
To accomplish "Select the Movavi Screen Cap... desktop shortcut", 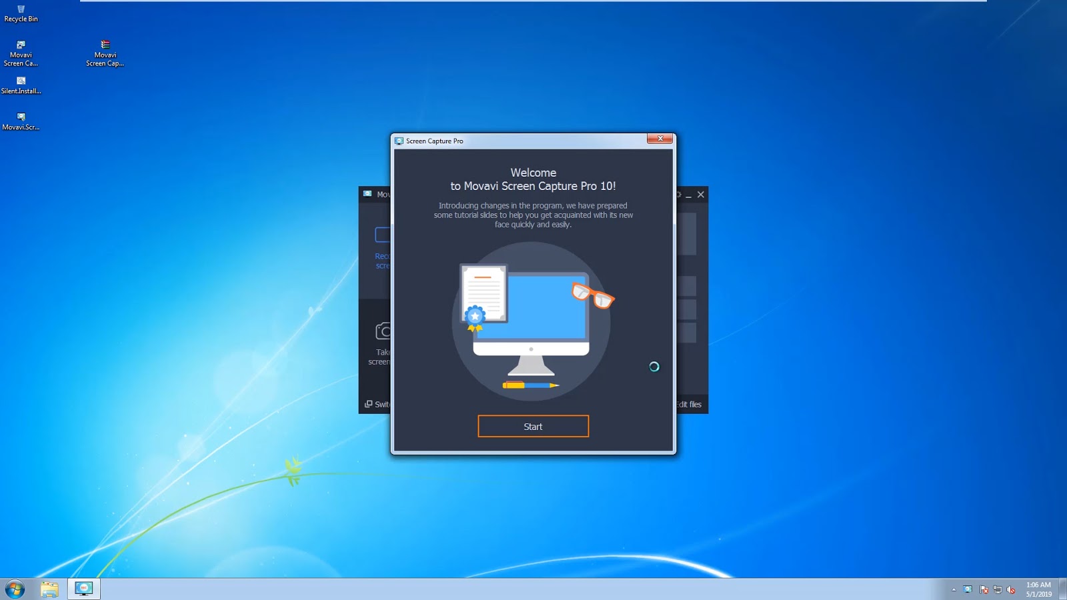I will [105, 54].
